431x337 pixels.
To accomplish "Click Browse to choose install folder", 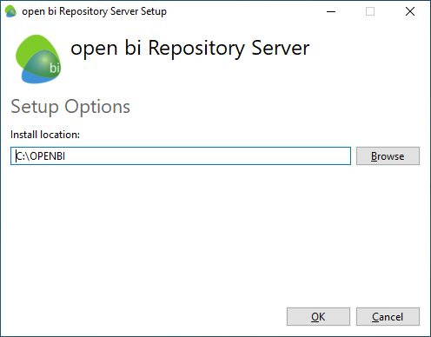I will 388,156.
